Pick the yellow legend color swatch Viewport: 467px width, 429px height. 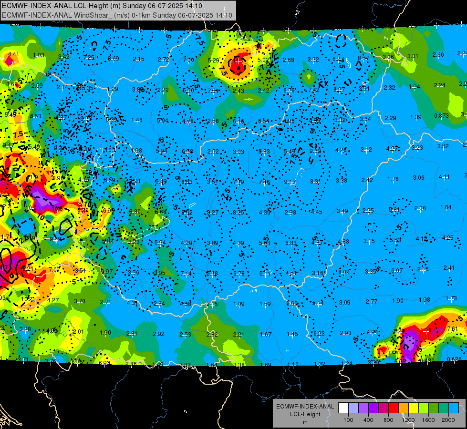pyautogui.click(x=414, y=408)
